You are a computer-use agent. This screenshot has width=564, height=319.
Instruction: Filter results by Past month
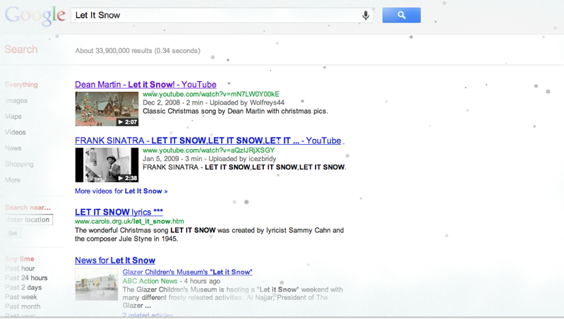coord(23,306)
